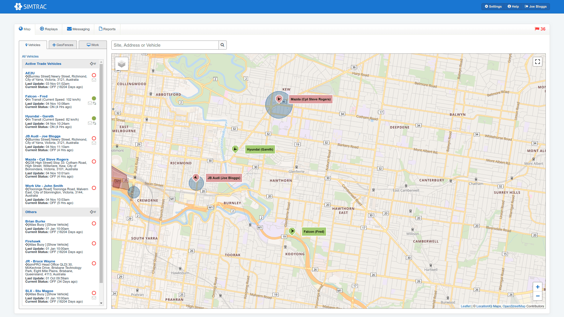Screen dimensions: 564x317
Task: Click the All Vehicles link
Action: click(x=30, y=56)
